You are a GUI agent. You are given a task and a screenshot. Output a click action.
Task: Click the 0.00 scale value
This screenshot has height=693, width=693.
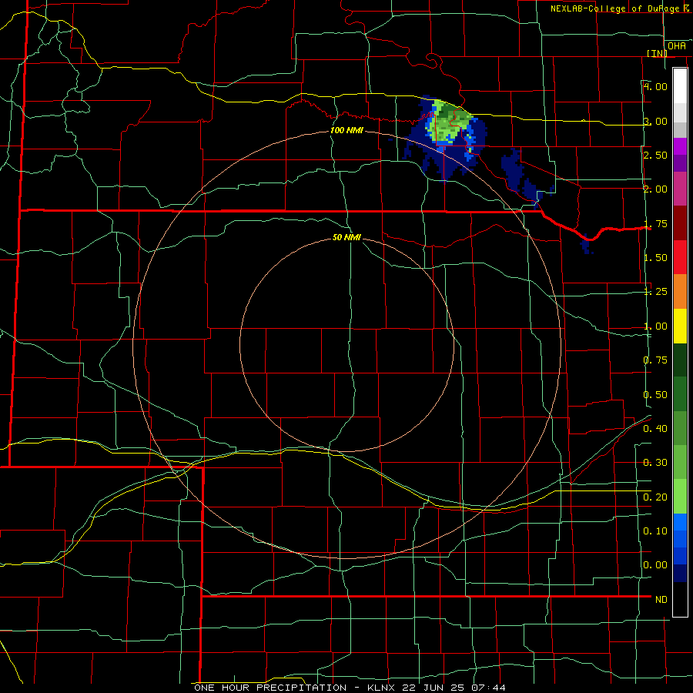click(655, 565)
